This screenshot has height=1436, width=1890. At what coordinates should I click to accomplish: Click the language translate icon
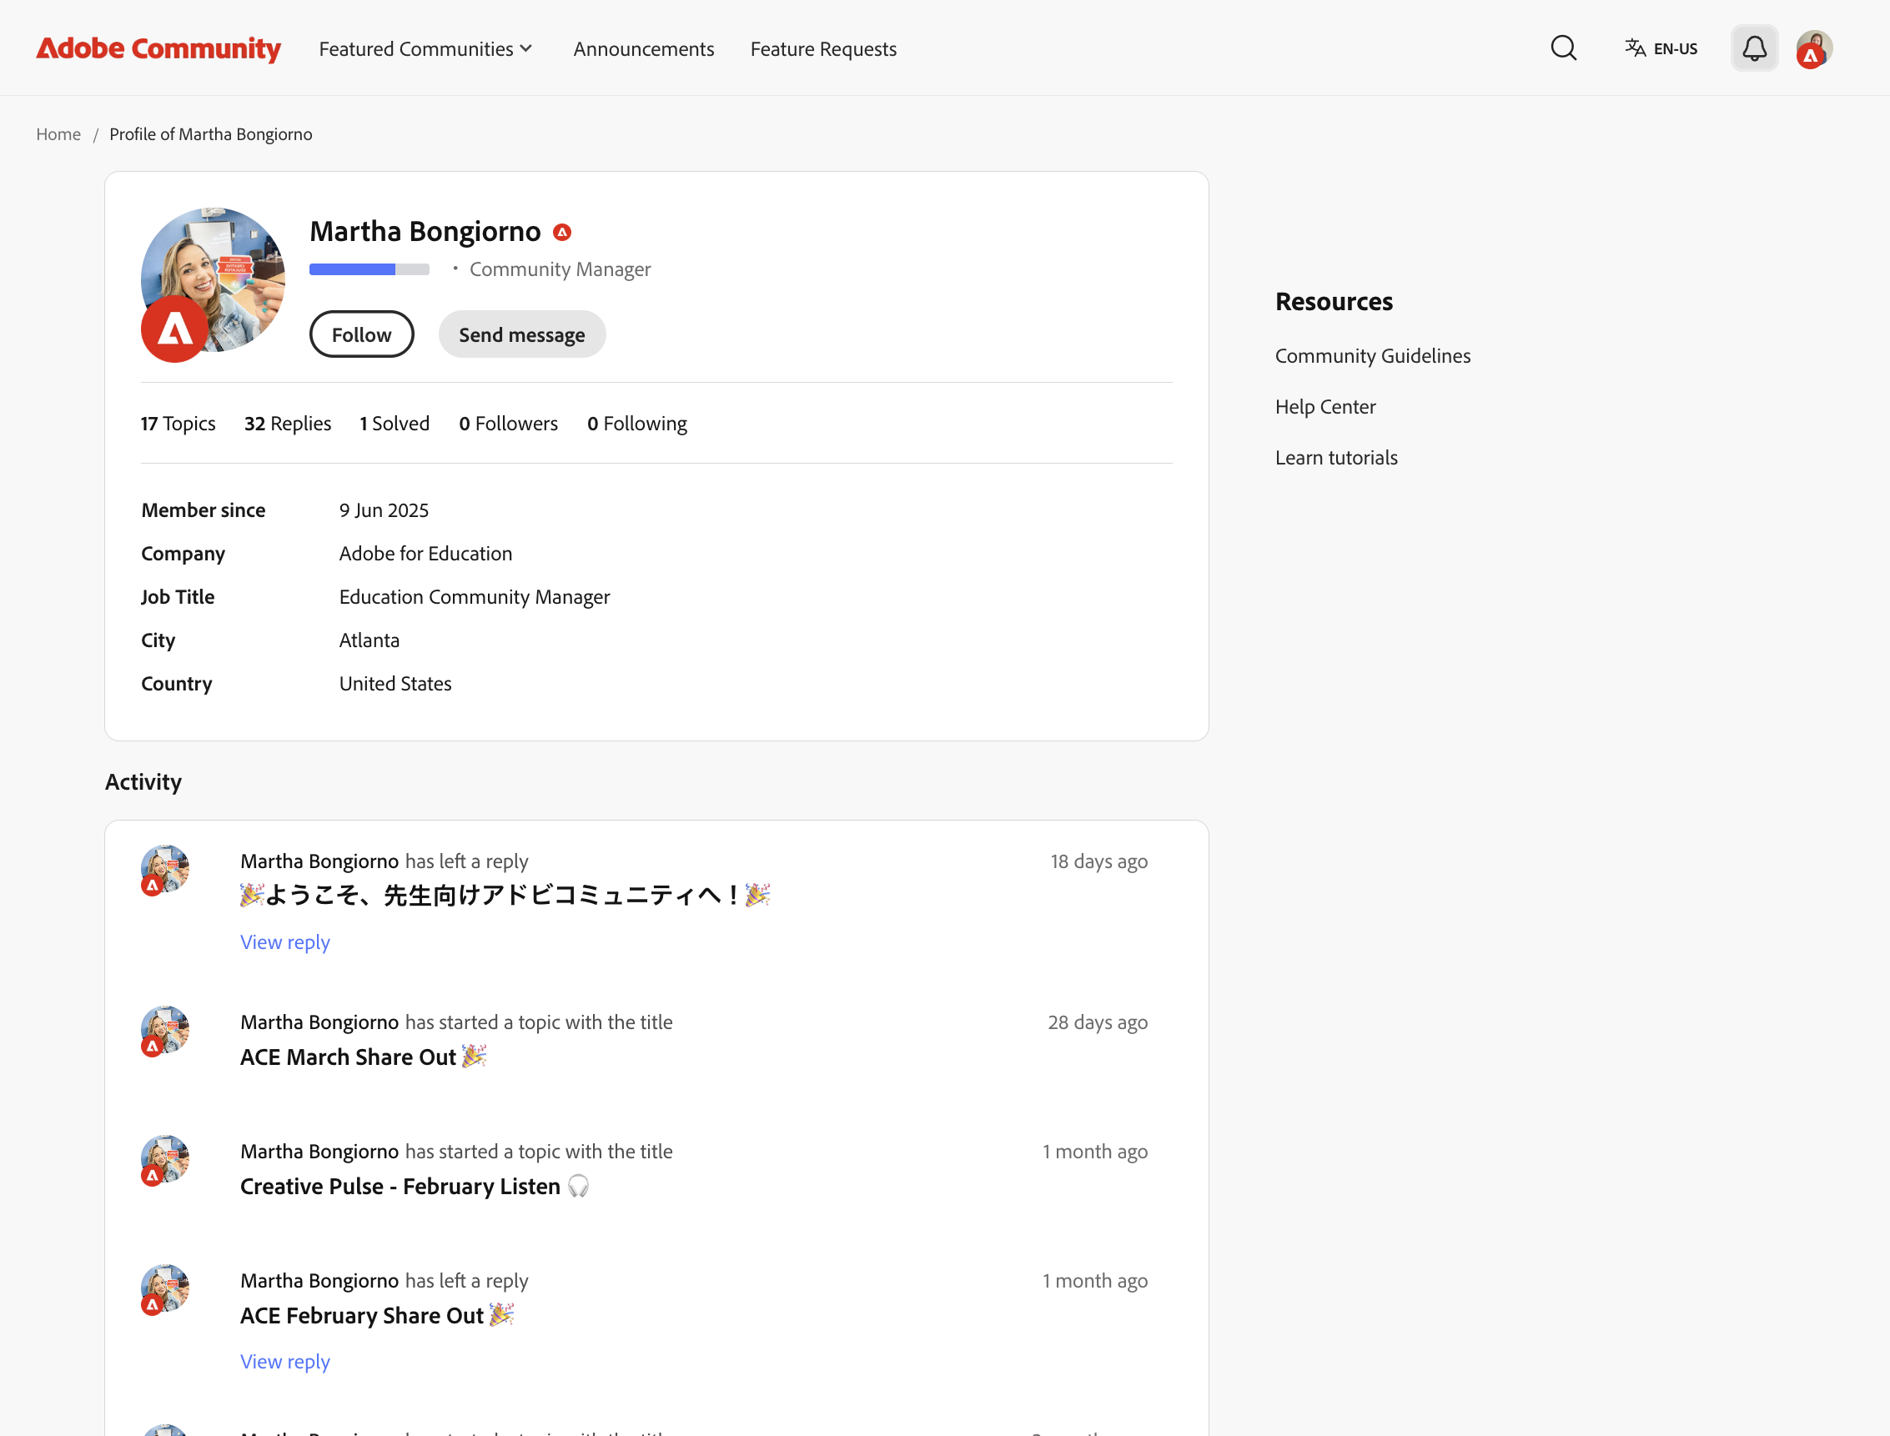click(x=1635, y=48)
